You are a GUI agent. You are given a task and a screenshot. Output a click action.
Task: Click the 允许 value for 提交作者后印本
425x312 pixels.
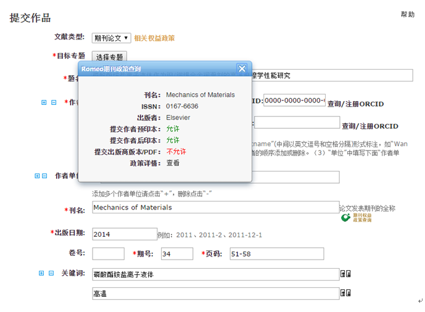coord(173,140)
